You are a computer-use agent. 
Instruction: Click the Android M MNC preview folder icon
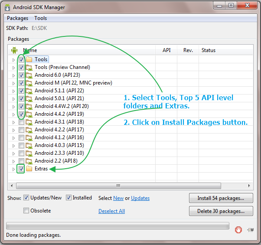(29, 83)
